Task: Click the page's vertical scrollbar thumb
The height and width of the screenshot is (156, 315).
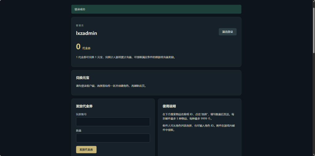Action: [x=313, y=30]
